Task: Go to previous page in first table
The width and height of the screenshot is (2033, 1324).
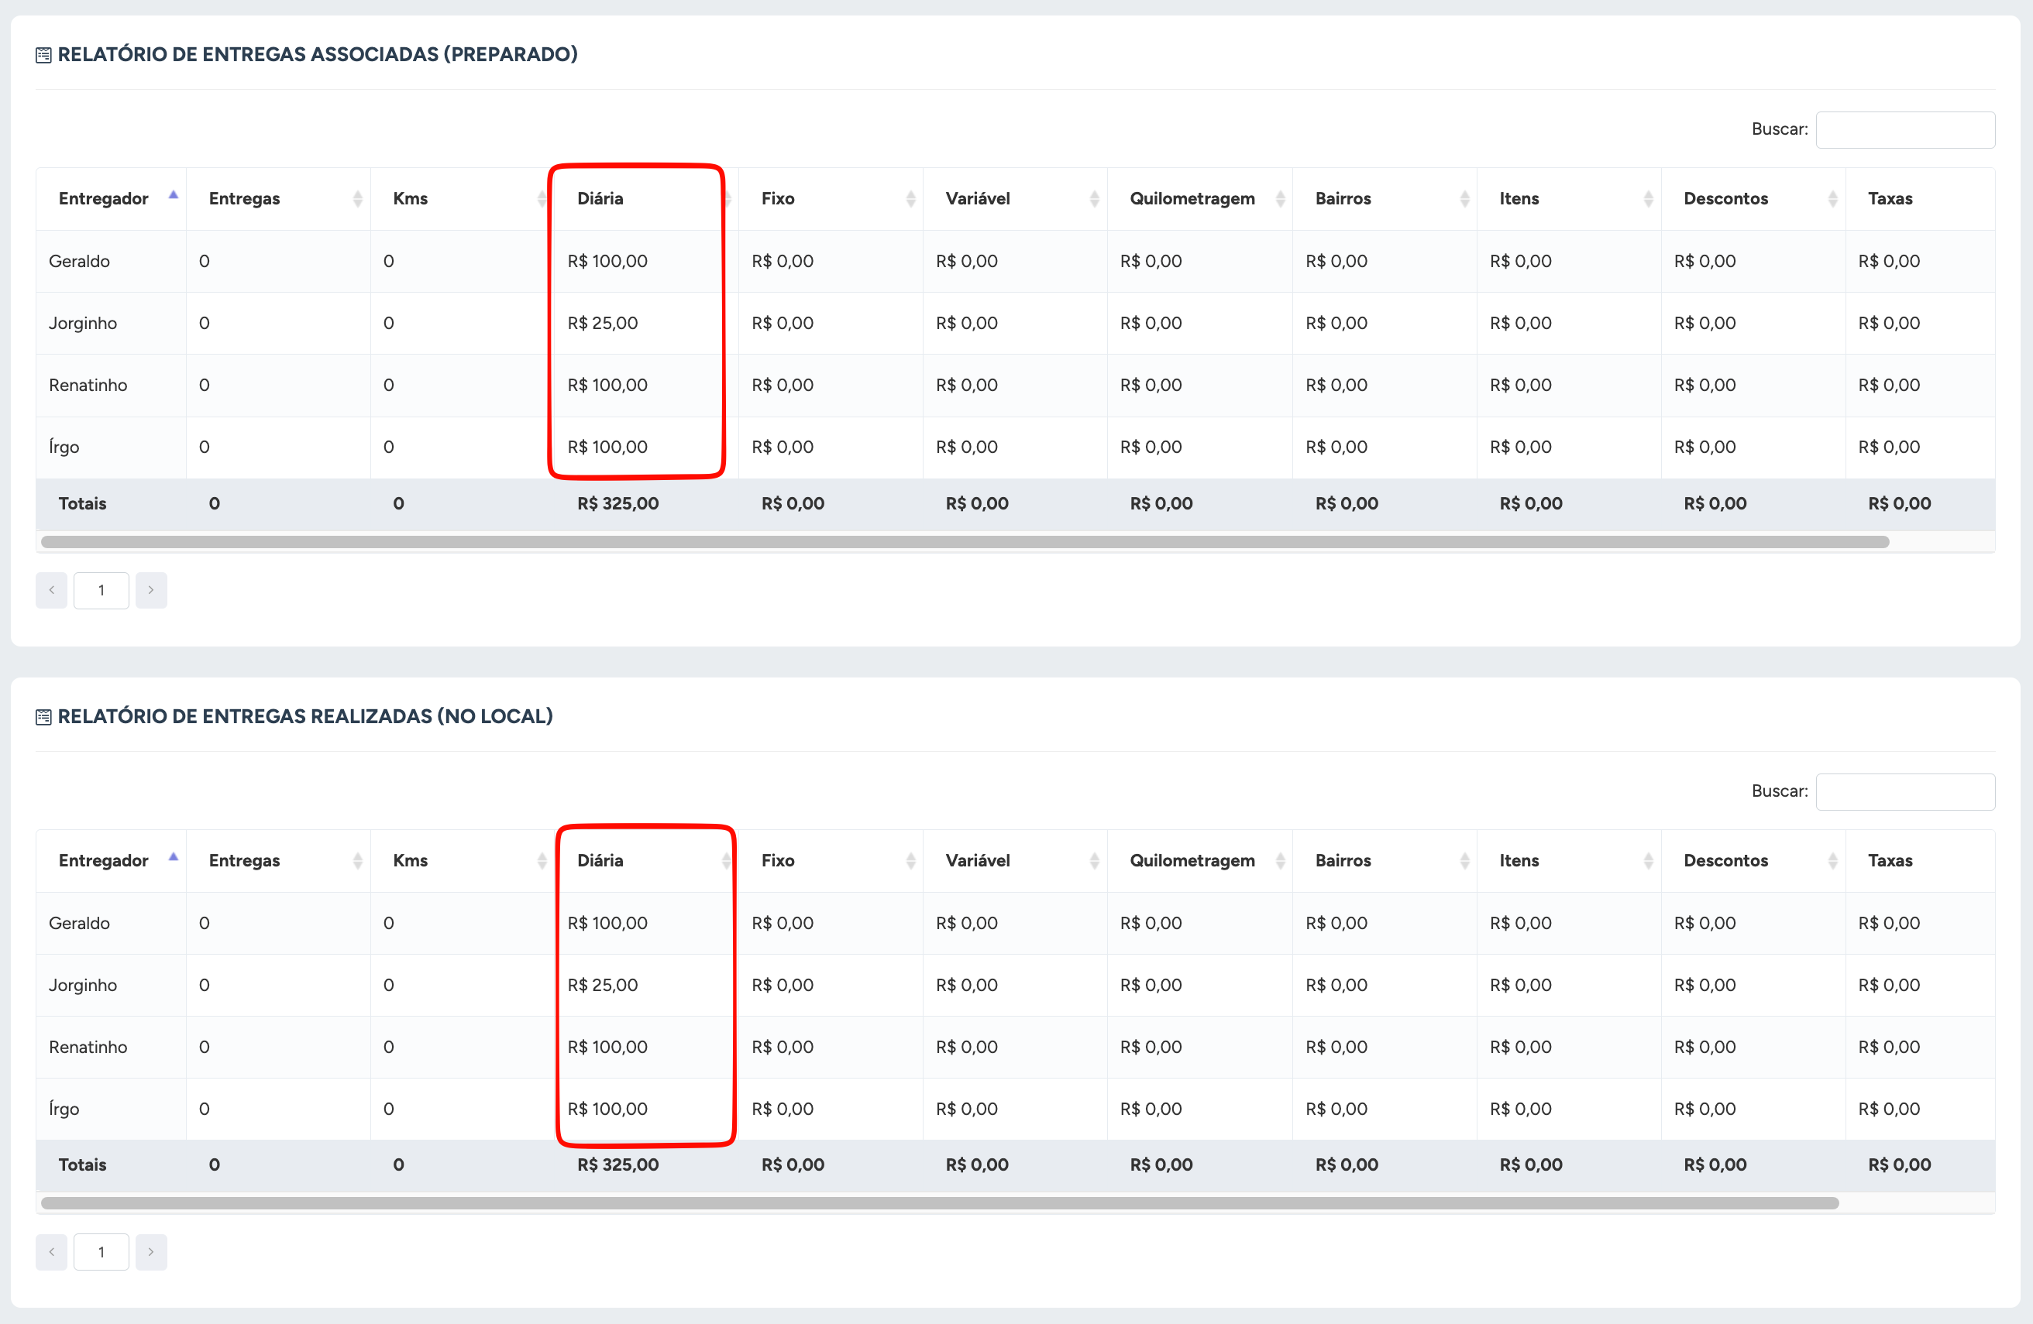Action: click(x=51, y=590)
